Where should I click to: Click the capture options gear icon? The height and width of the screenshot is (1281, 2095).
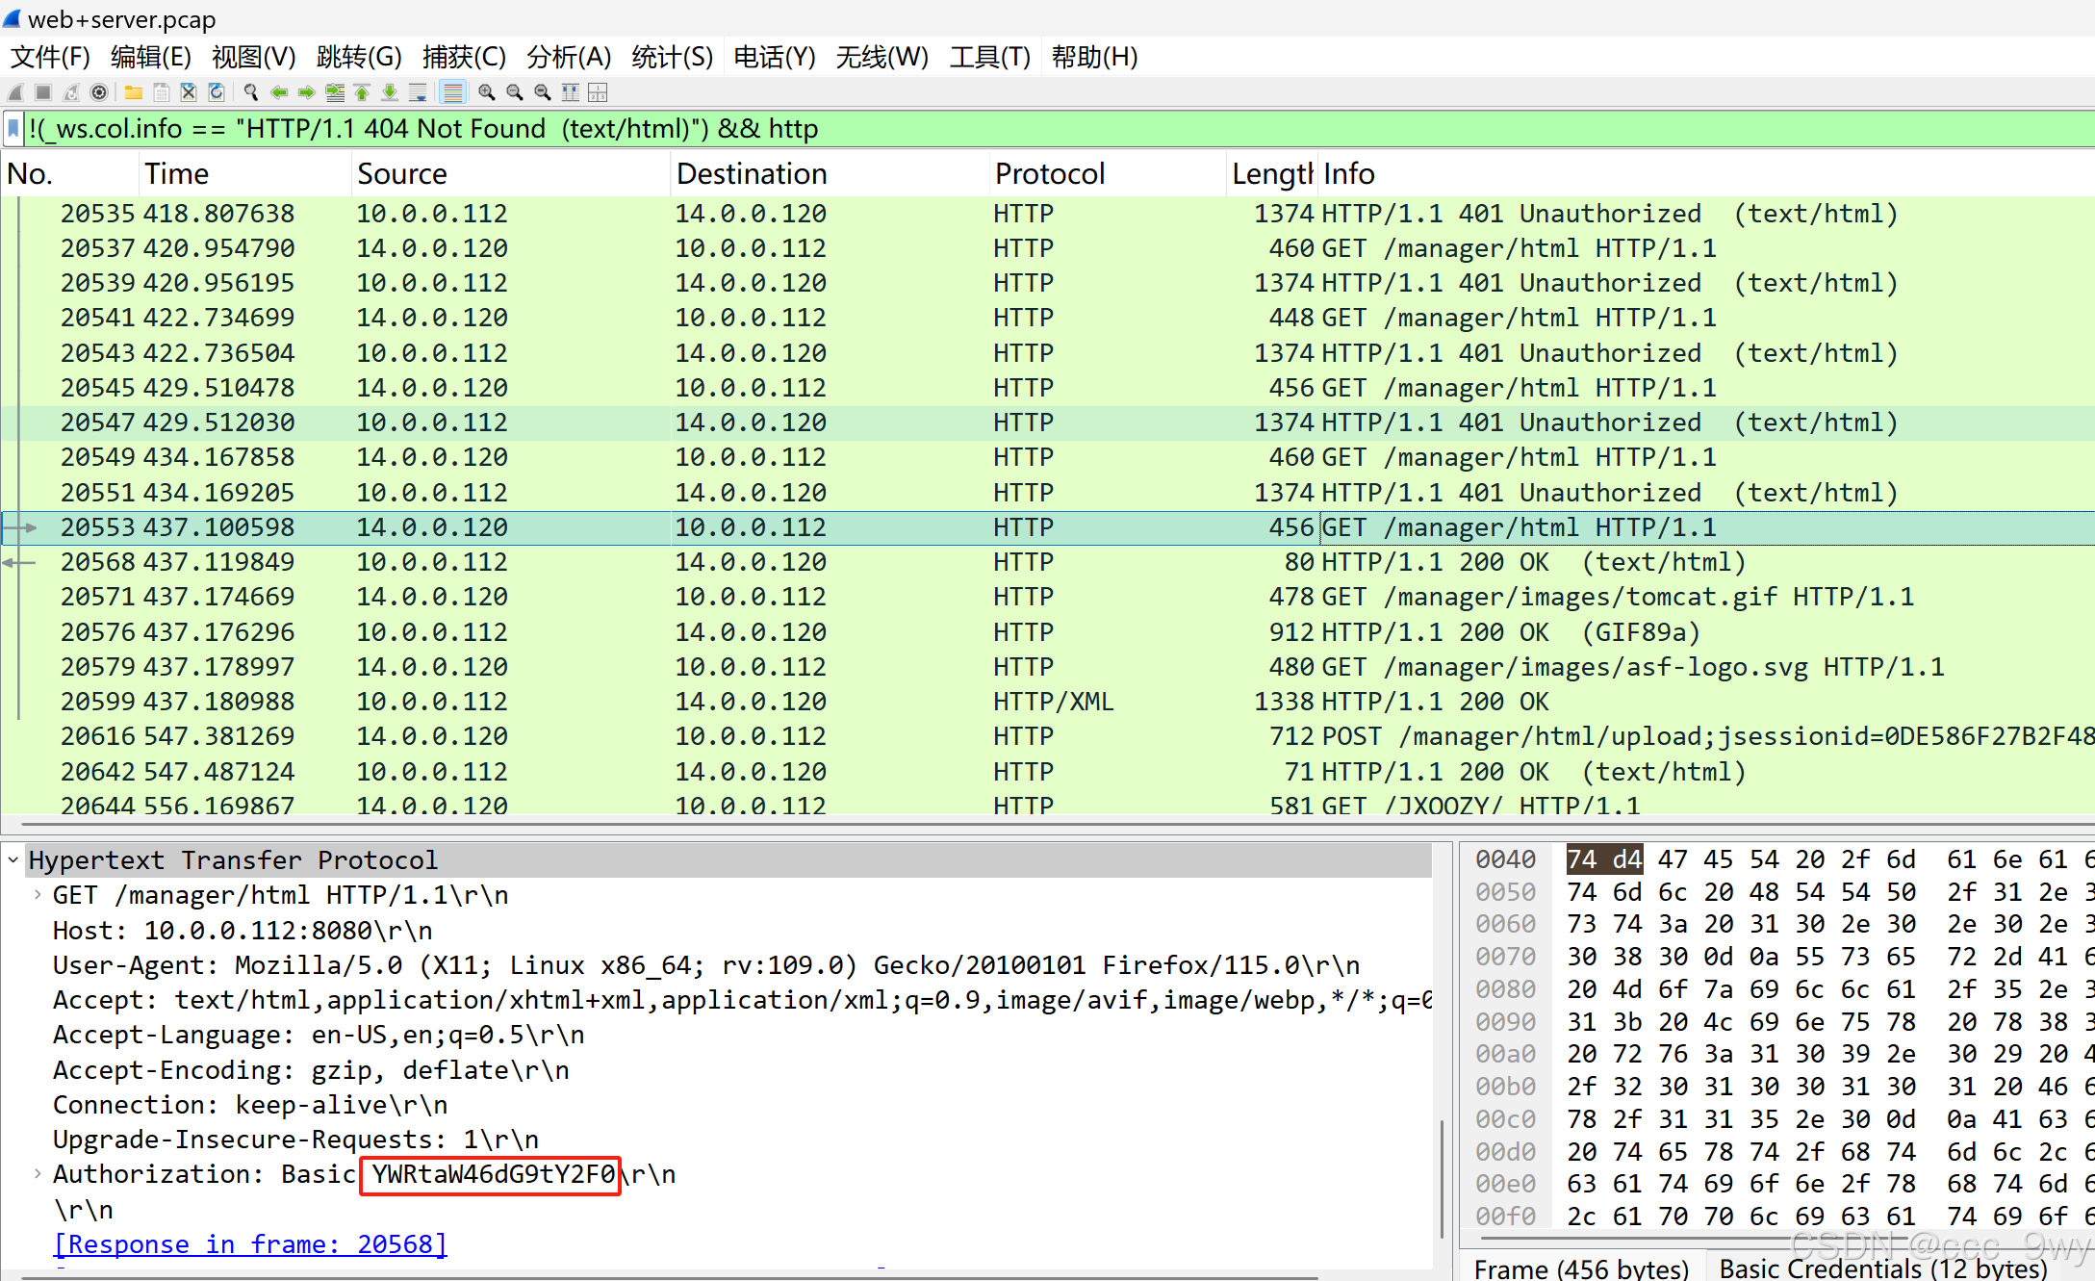click(x=98, y=92)
